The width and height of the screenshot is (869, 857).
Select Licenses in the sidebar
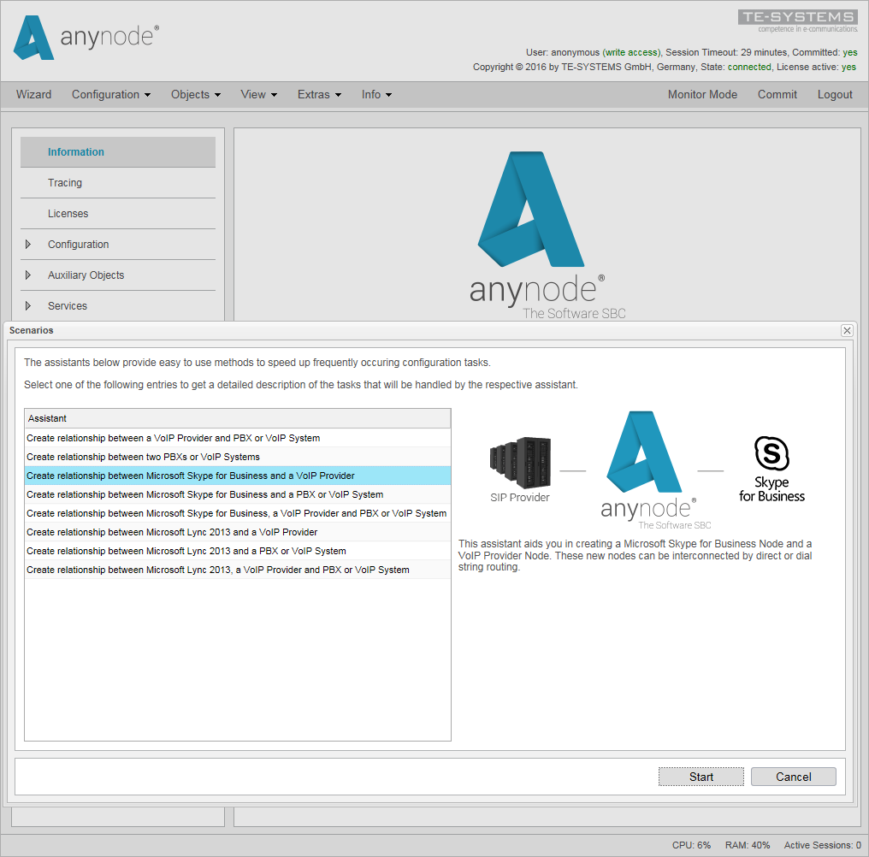click(x=118, y=214)
